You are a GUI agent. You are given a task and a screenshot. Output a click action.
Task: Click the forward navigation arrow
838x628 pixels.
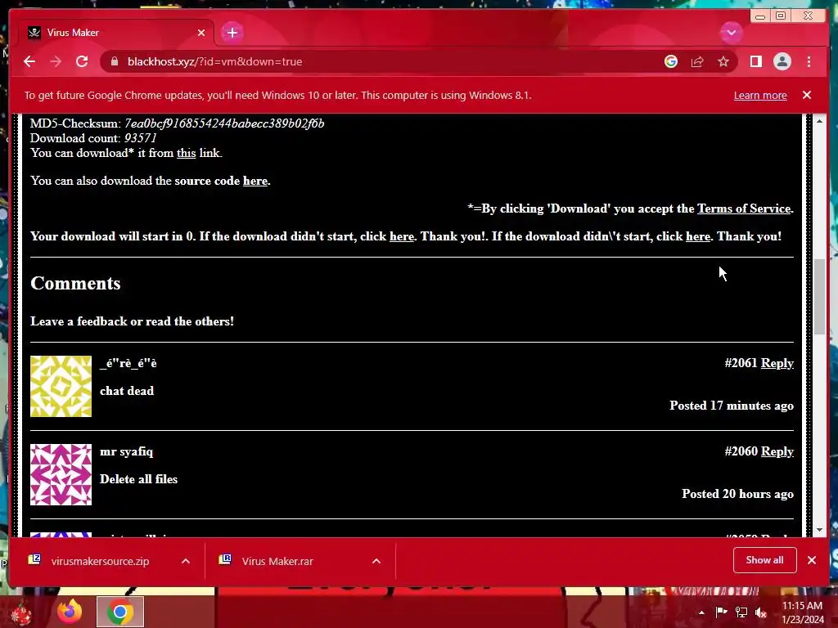pyautogui.click(x=56, y=61)
